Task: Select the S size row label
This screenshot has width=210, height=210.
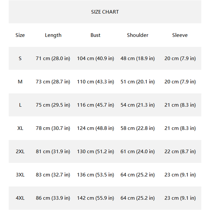Action: (x=20, y=58)
